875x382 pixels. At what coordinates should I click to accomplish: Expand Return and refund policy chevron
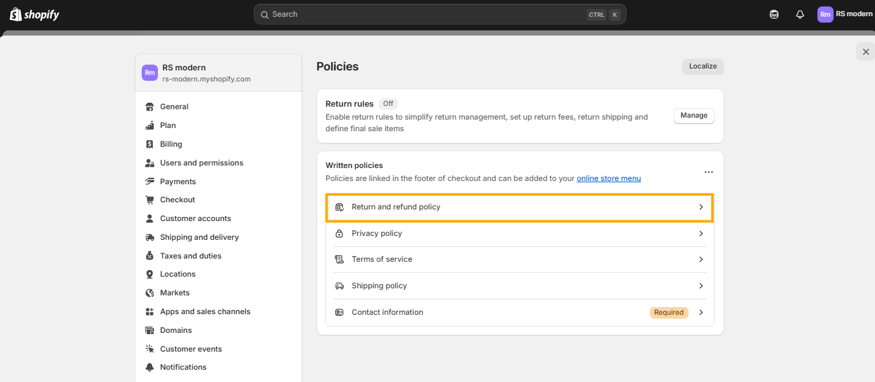click(x=701, y=207)
